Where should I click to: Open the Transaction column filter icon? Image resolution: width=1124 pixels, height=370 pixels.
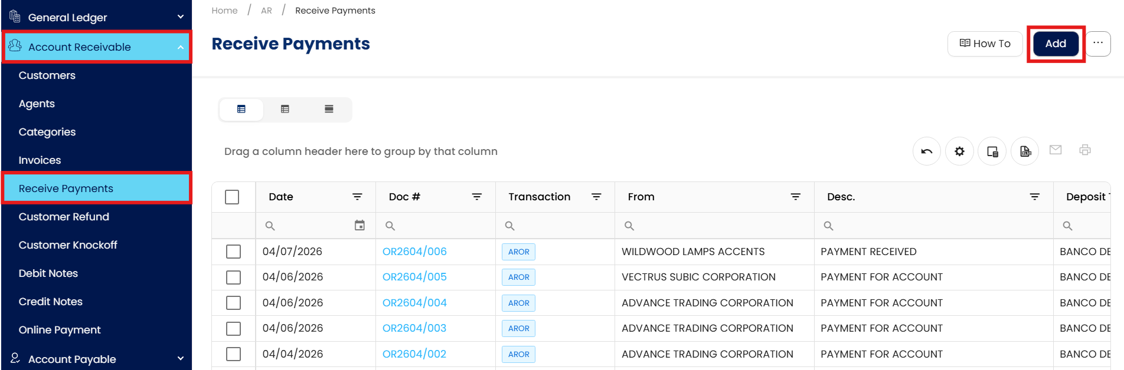(596, 197)
